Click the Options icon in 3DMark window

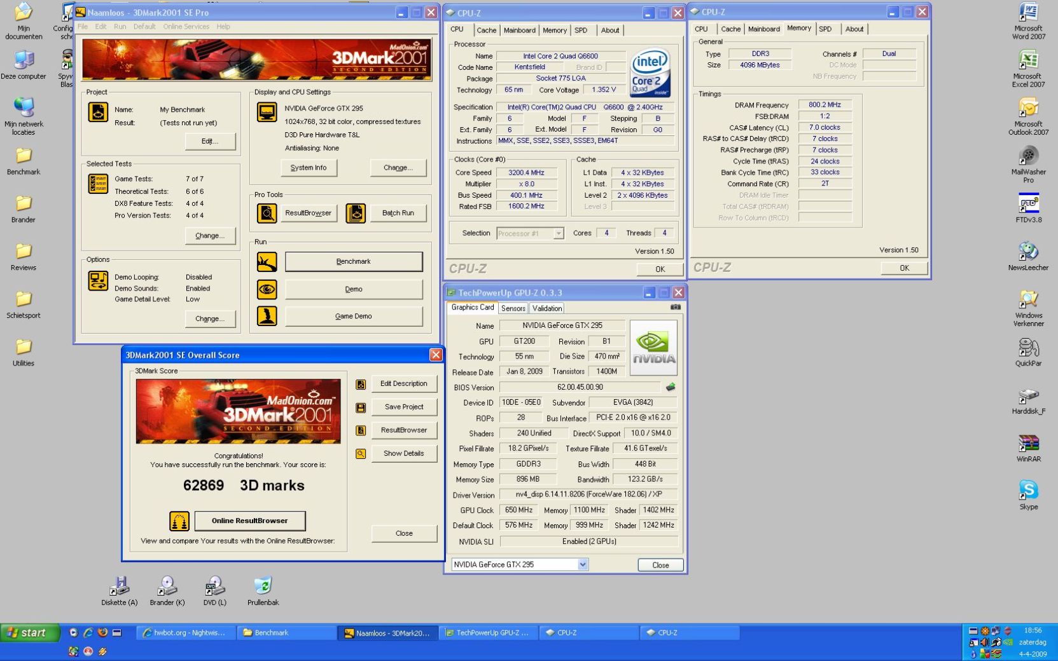point(98,281)
